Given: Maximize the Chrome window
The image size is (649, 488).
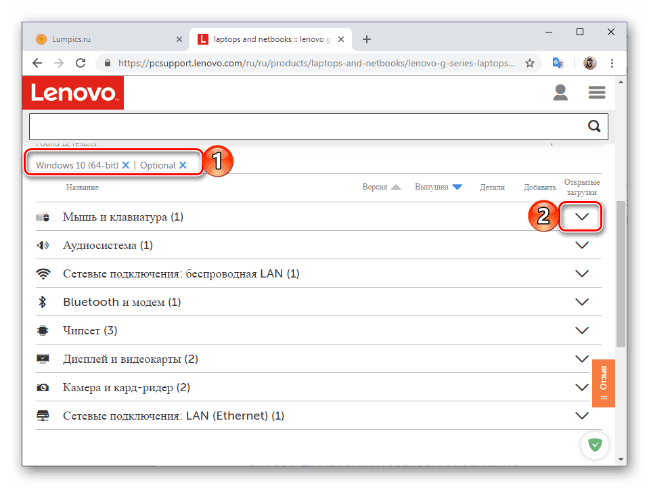Looking at the screenshot, I should 580,32.
